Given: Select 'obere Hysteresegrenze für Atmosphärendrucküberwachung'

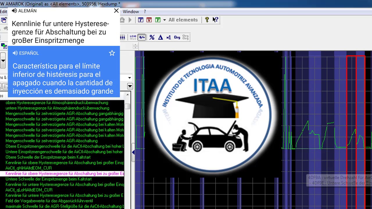Looking at the screenshot, I should (57, 102).
